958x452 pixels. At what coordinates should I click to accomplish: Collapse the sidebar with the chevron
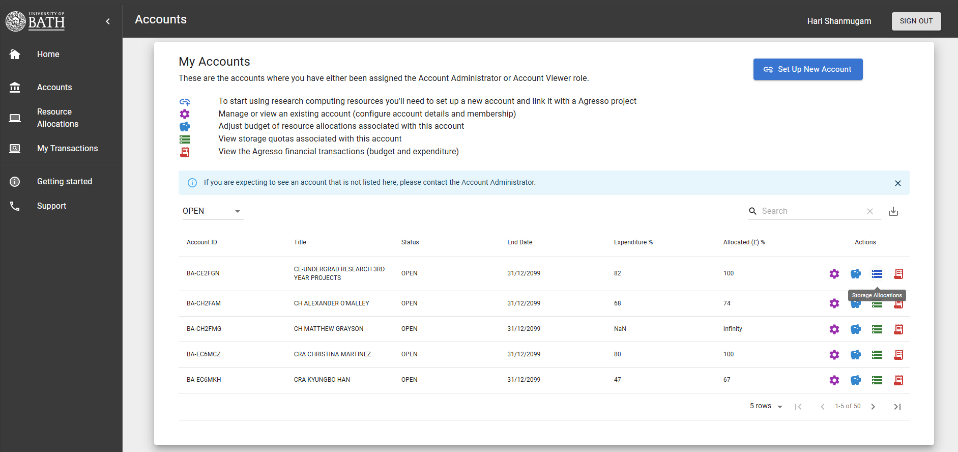[x=108, y=21]
